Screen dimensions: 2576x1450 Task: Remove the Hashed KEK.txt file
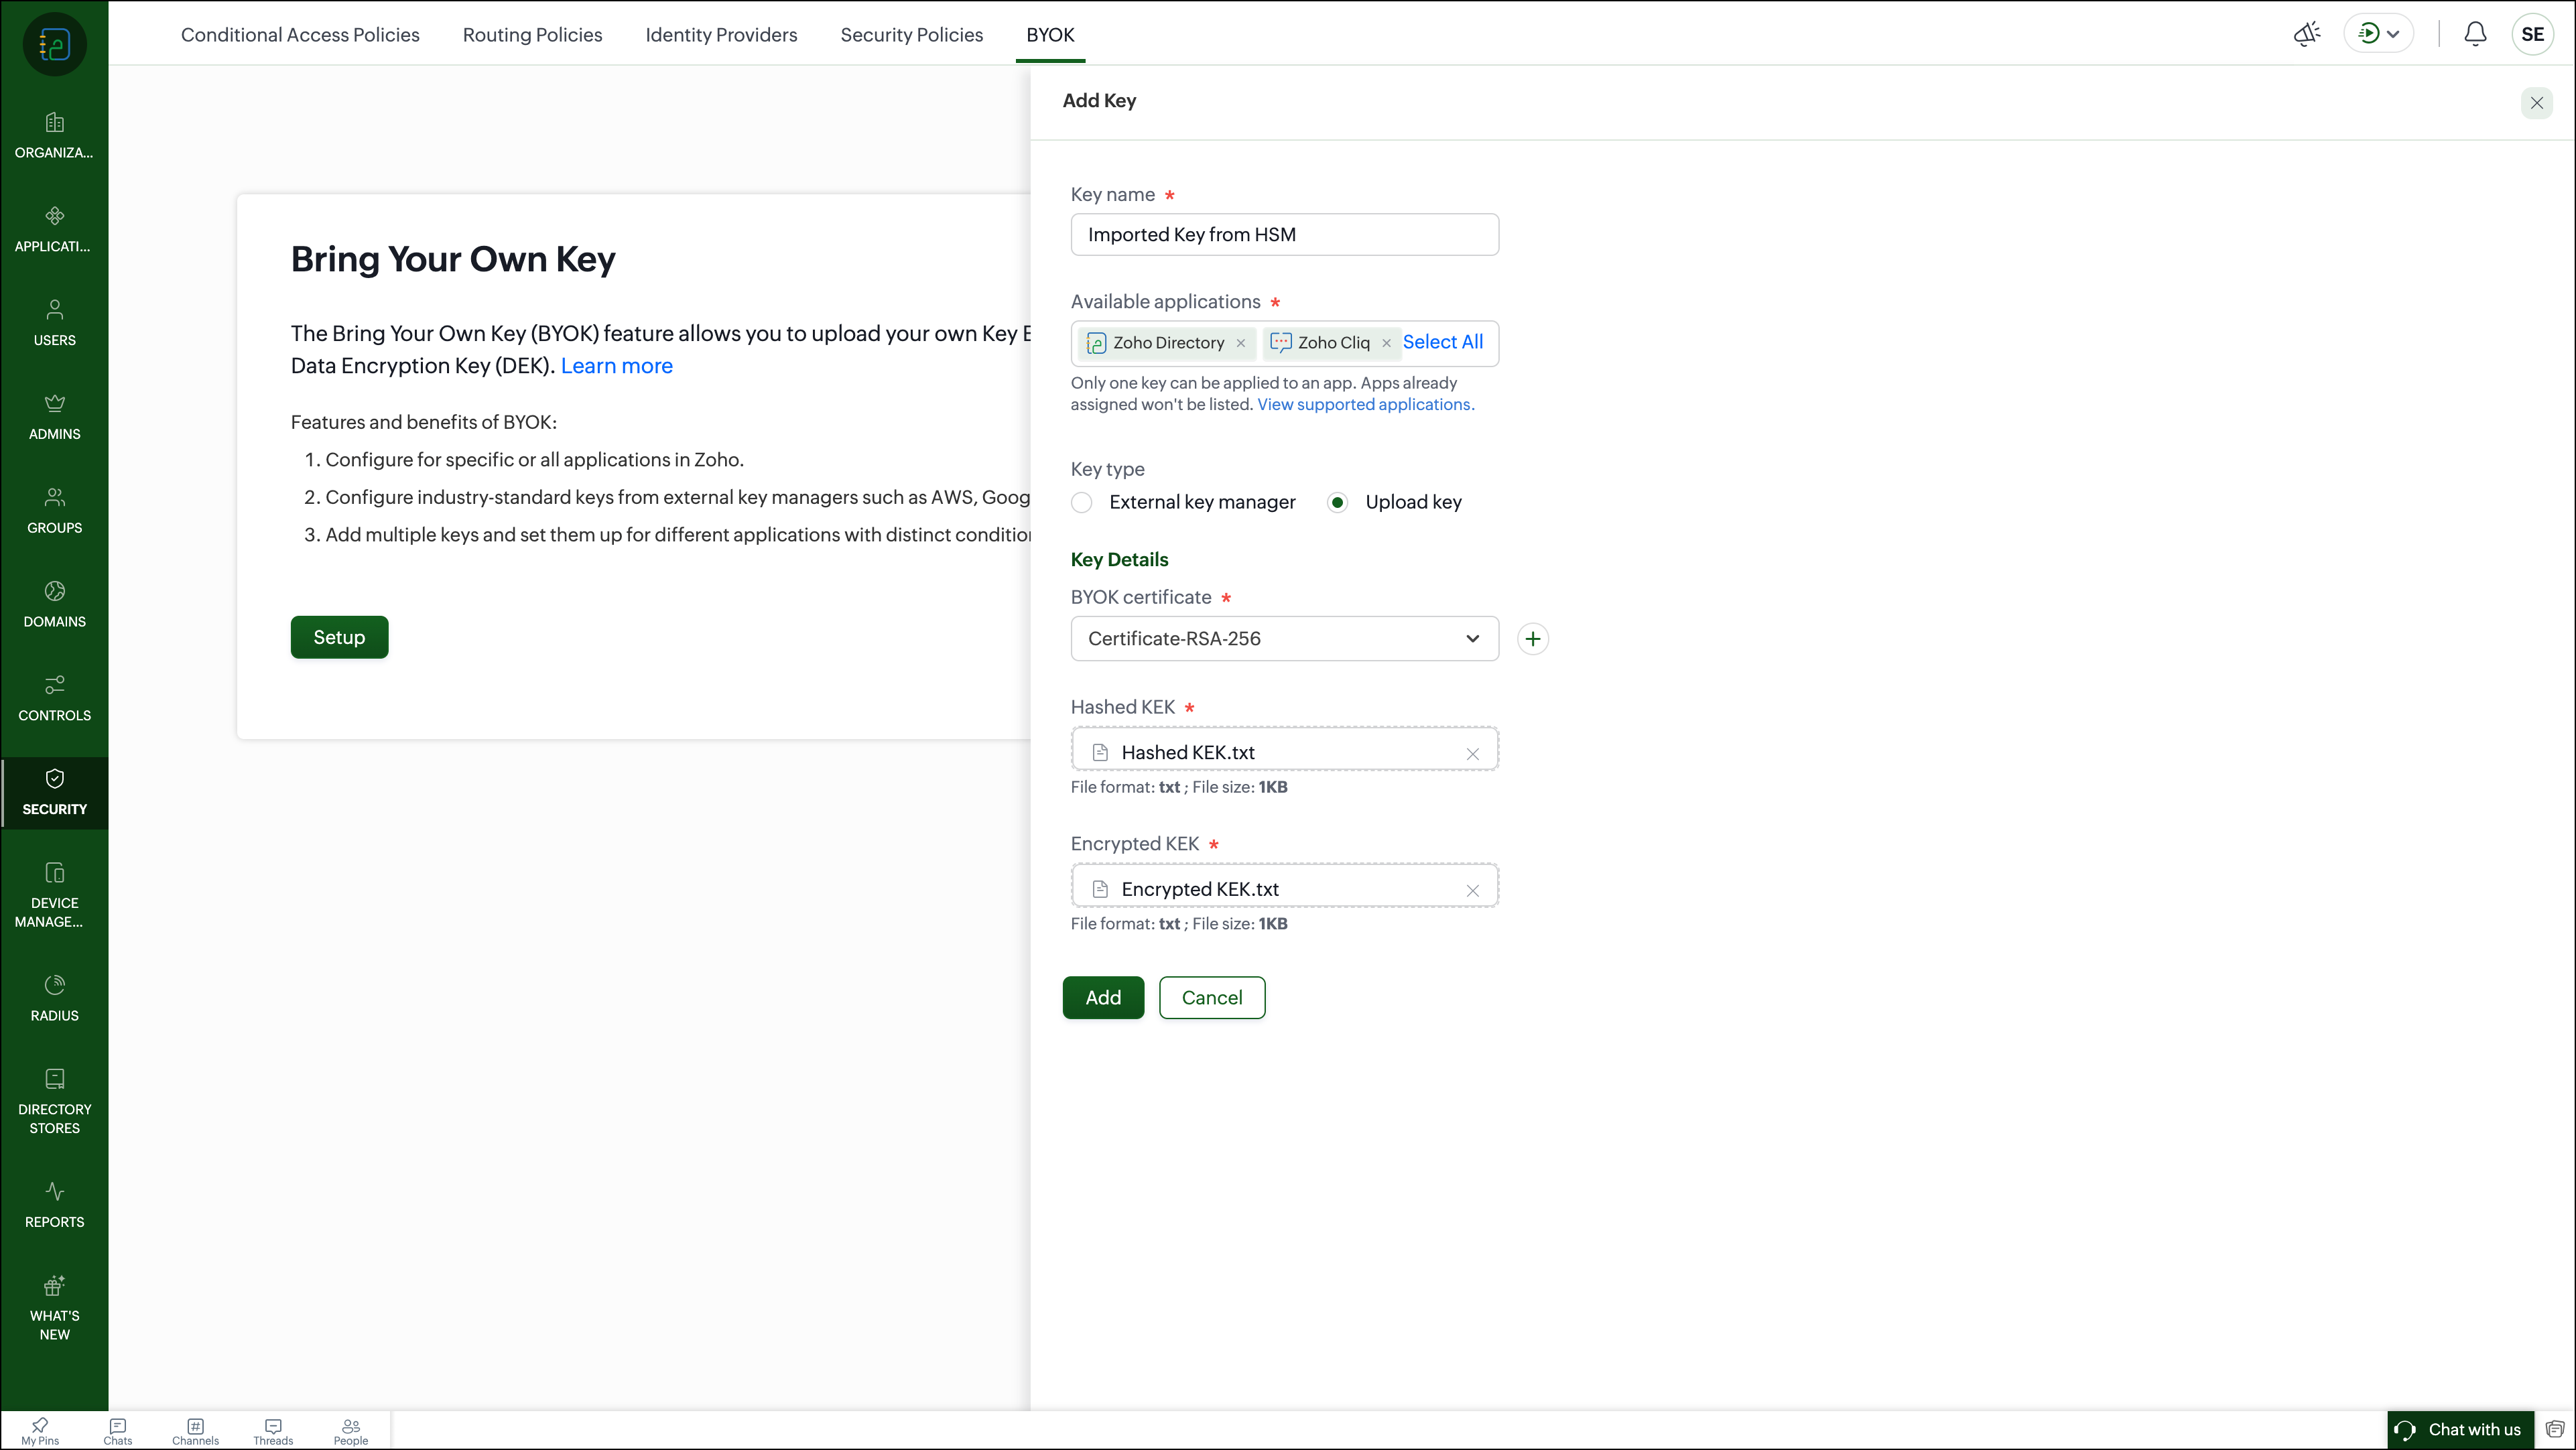coord(1472,754)
